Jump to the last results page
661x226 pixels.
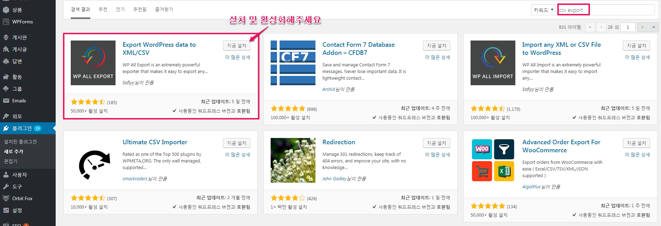653,27
